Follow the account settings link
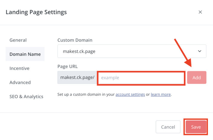This screenshot has width=213, height=140. (x=130, y=94)
